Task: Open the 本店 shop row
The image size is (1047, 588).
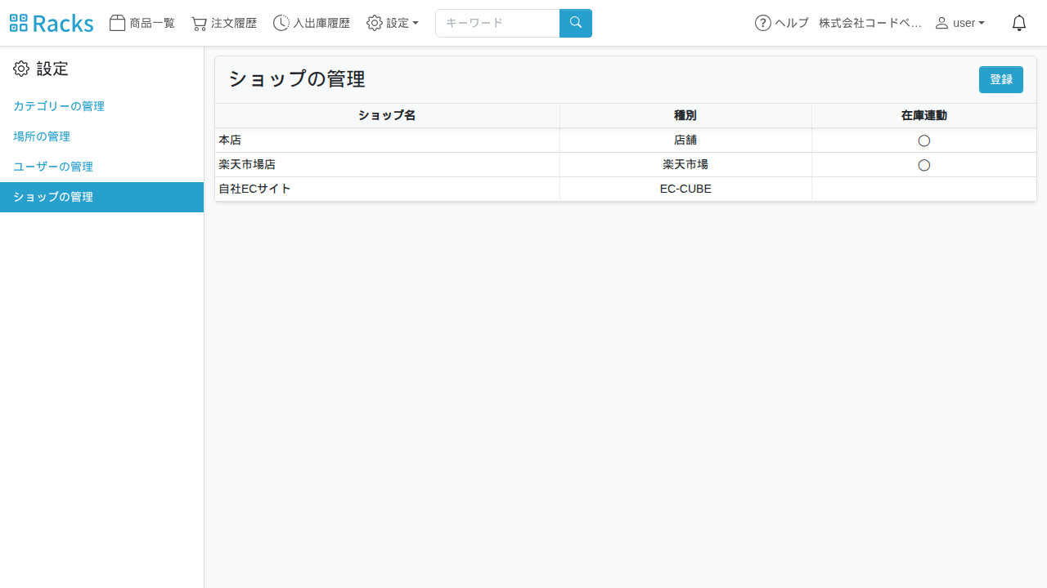Action: pyautogui.click(x=626, y=140)
